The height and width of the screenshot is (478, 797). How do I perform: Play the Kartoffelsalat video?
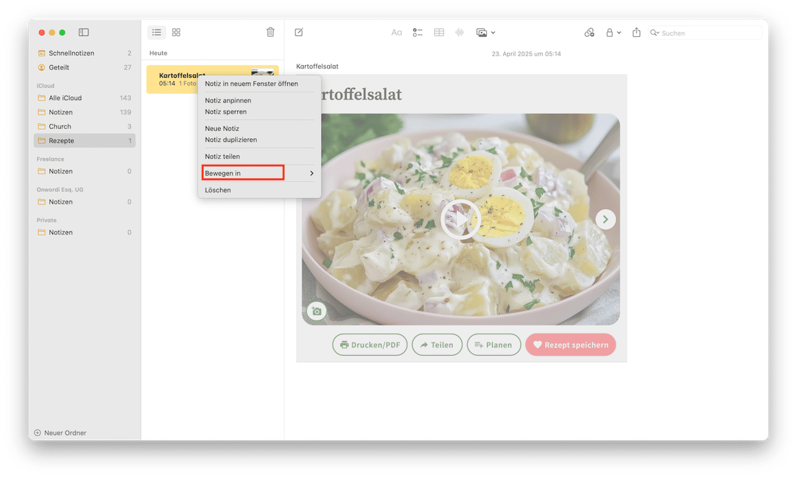[461, 219]
